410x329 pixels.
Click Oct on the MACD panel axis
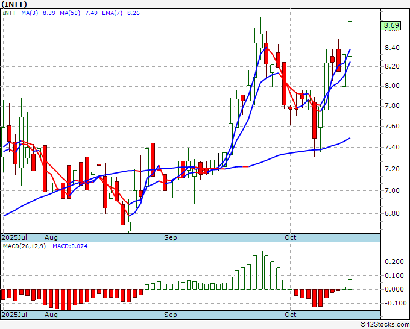[290, 315]
